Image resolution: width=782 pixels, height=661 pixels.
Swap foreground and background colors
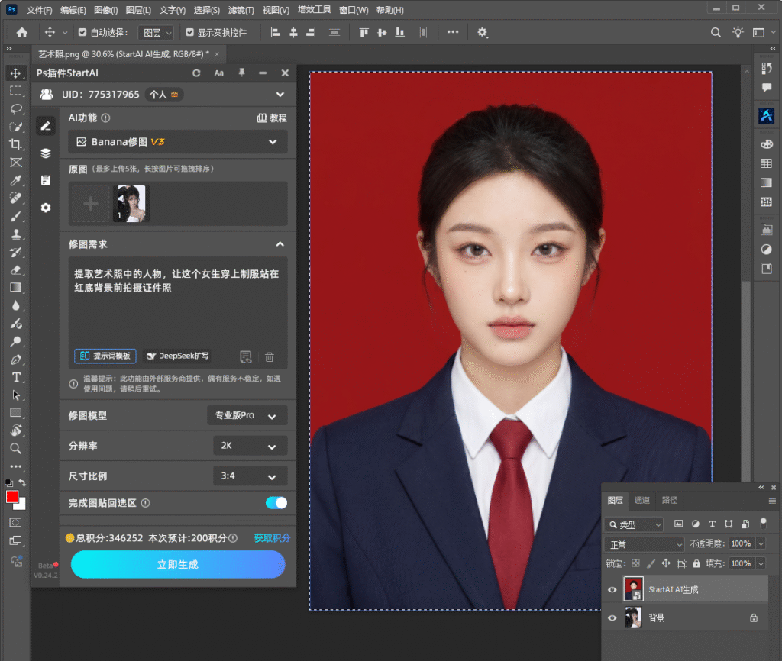click(22, 482)
